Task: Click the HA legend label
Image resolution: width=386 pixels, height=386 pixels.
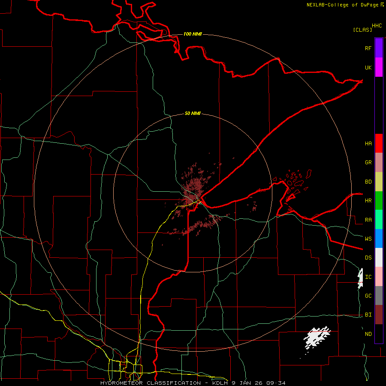Action: [368, 144]
